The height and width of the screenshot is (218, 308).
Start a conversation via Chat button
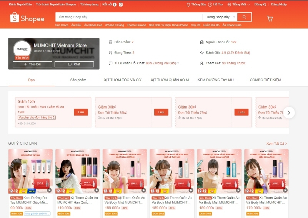click(x=74, y=64)
